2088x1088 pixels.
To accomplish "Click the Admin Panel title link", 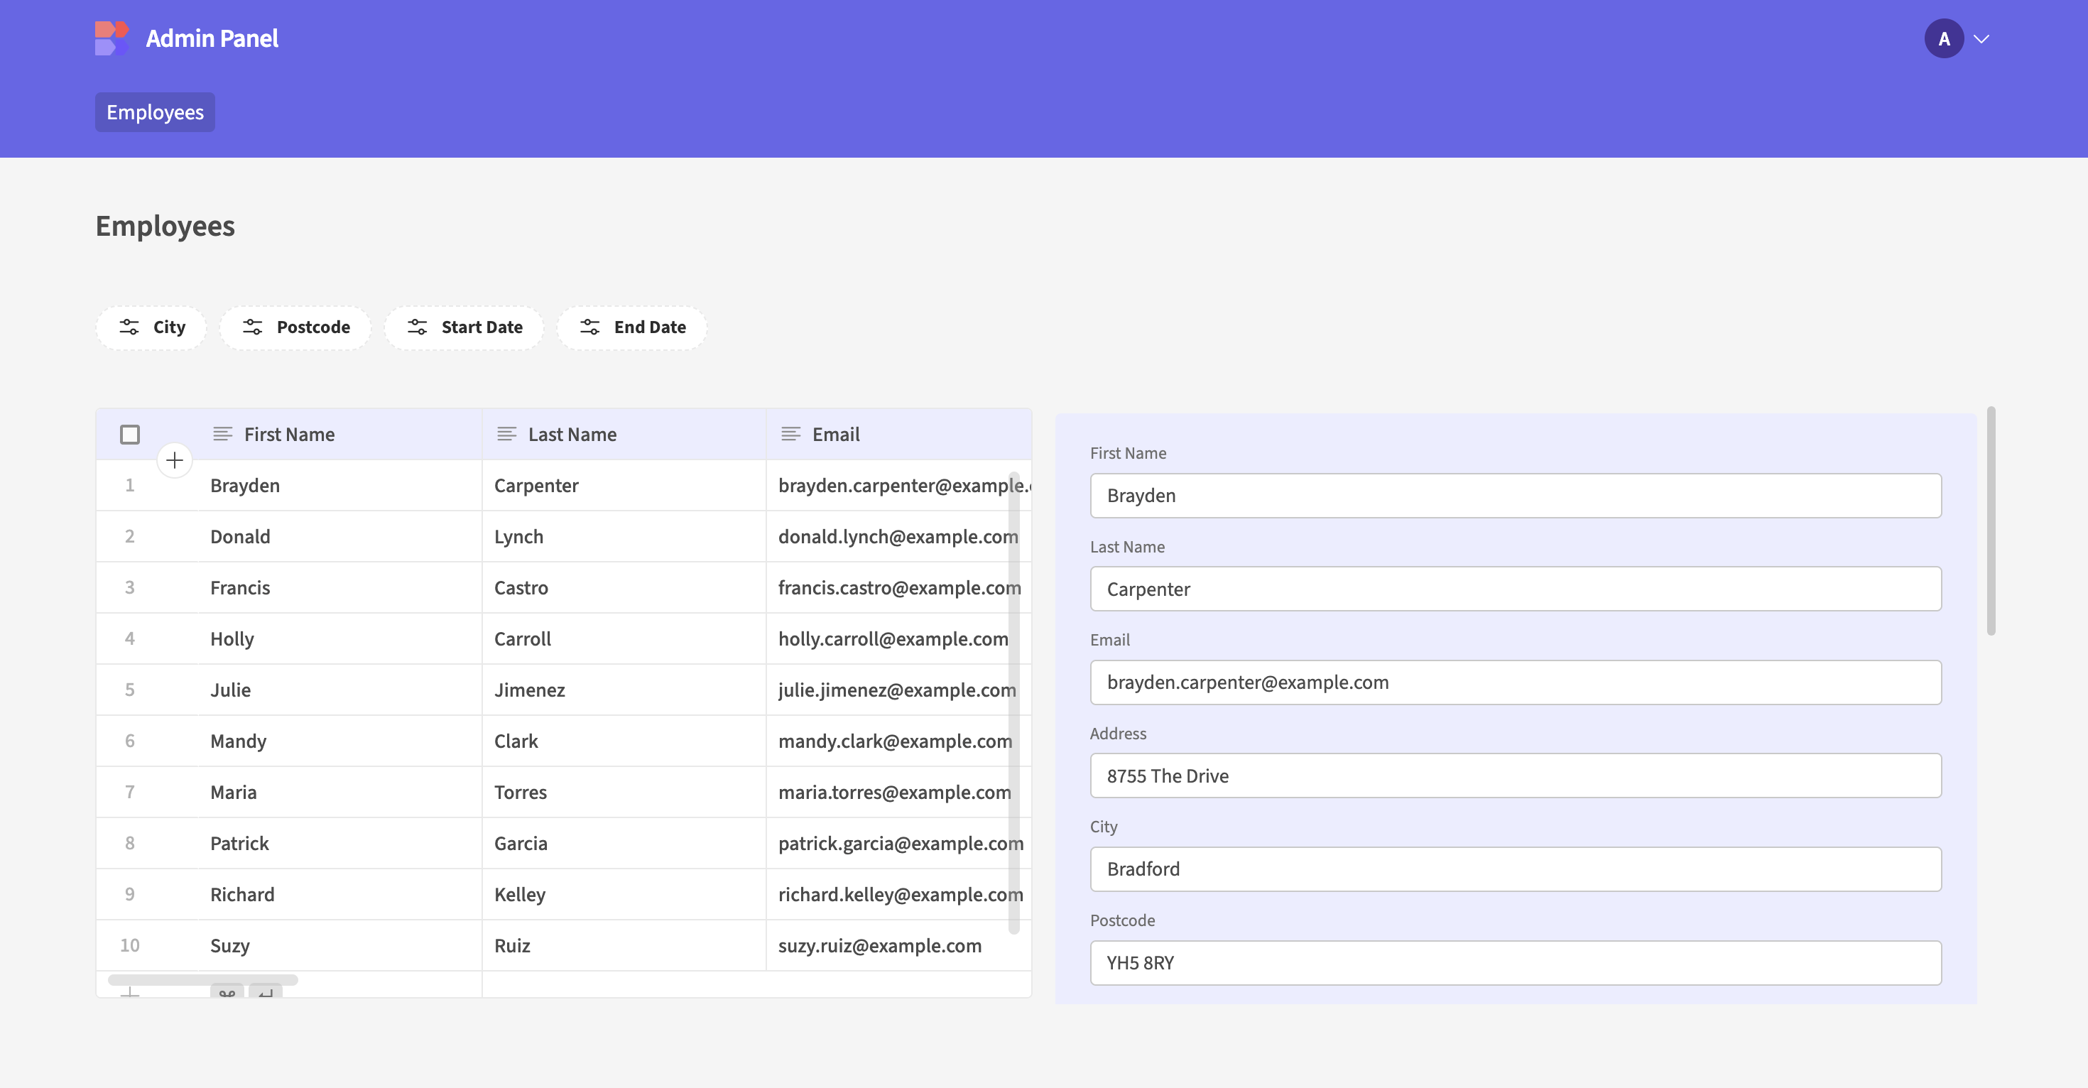I will pyautogui.click(x=212, y=38).
